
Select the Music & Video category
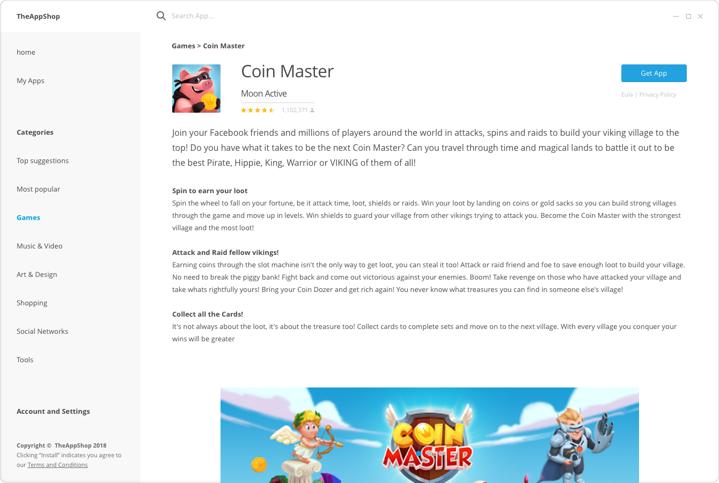[x=40, y=246]
